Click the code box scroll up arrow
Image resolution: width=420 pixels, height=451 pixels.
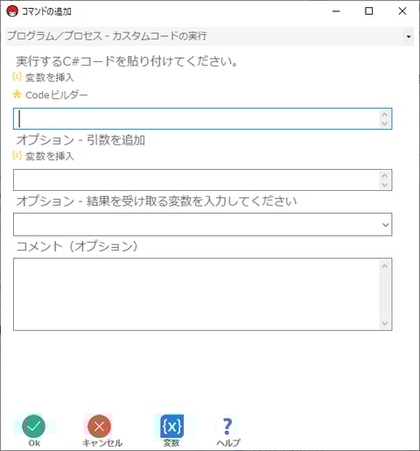click(x=384, y=114)
